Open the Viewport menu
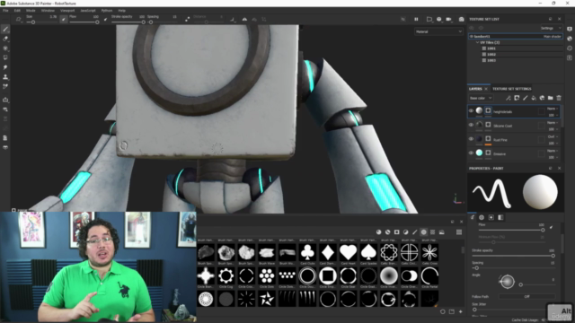Image resolution: width=575 pixels, height=323 pixels. 67,11
